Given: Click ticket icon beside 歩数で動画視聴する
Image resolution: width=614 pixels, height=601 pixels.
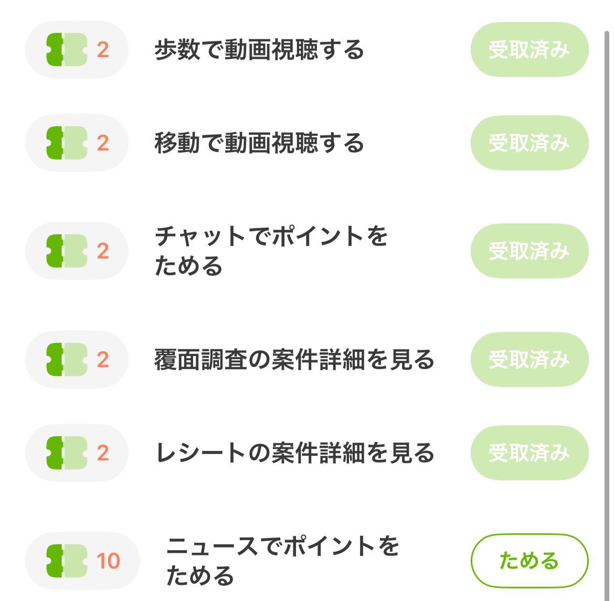Looking at the screenshot, I should click(67, 50).
